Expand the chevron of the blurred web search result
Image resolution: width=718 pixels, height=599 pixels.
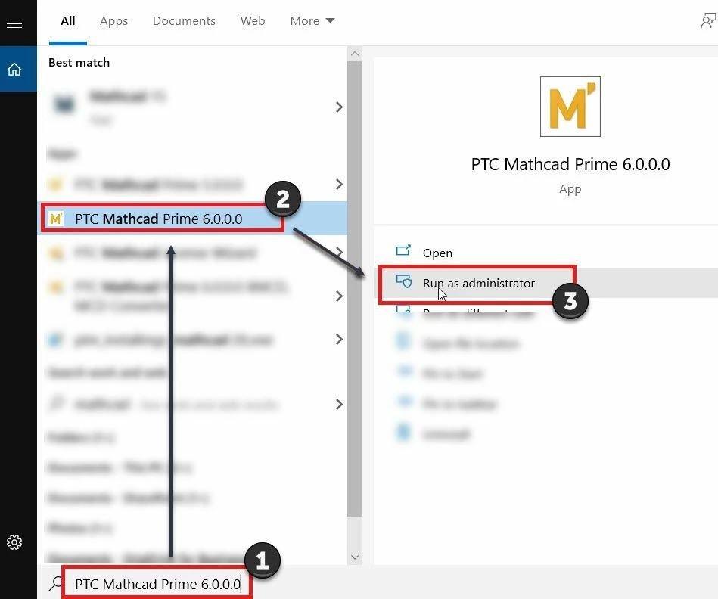339,405
